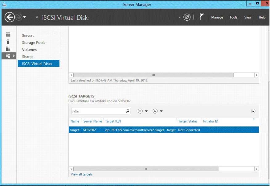Open the notifications flag
Viewport: 270px width, 186px height.
click(202, 17)
